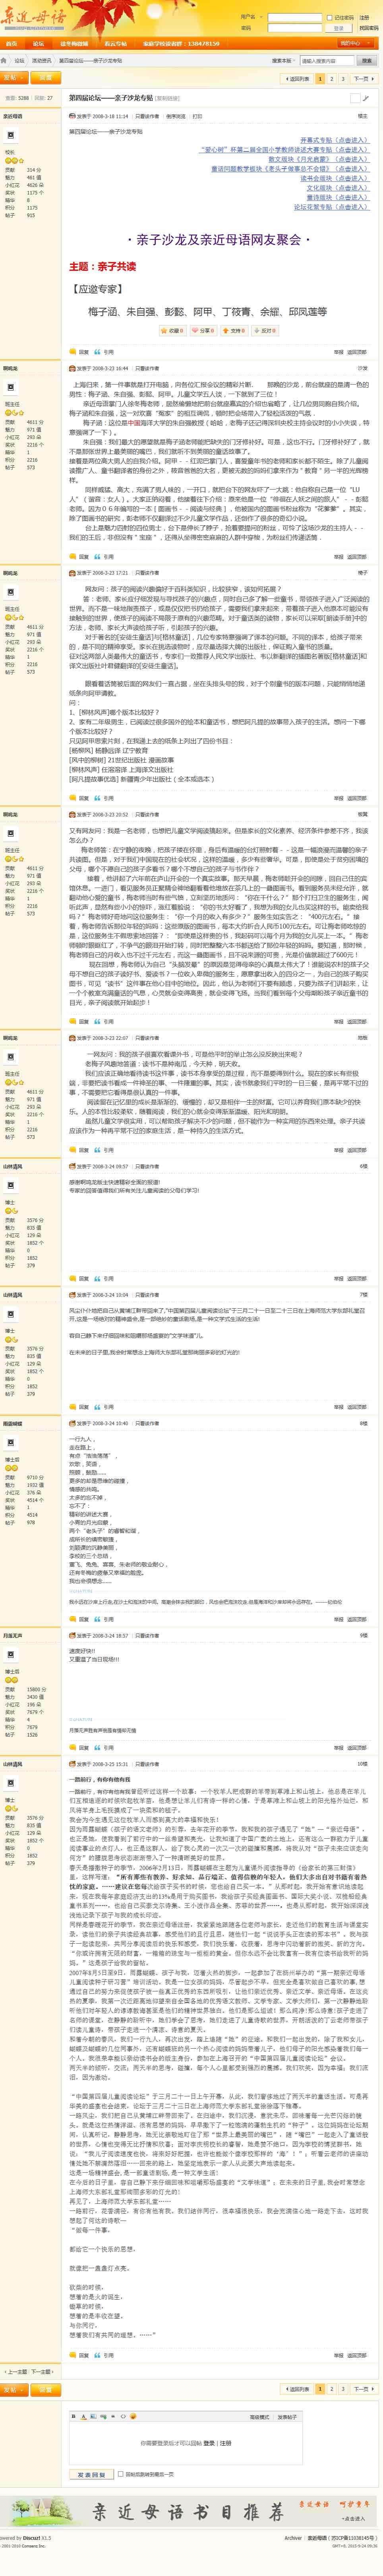Open the 发帖 dropdown above the thread
The height and width of the screenshot is (2576, 383).
13,77
